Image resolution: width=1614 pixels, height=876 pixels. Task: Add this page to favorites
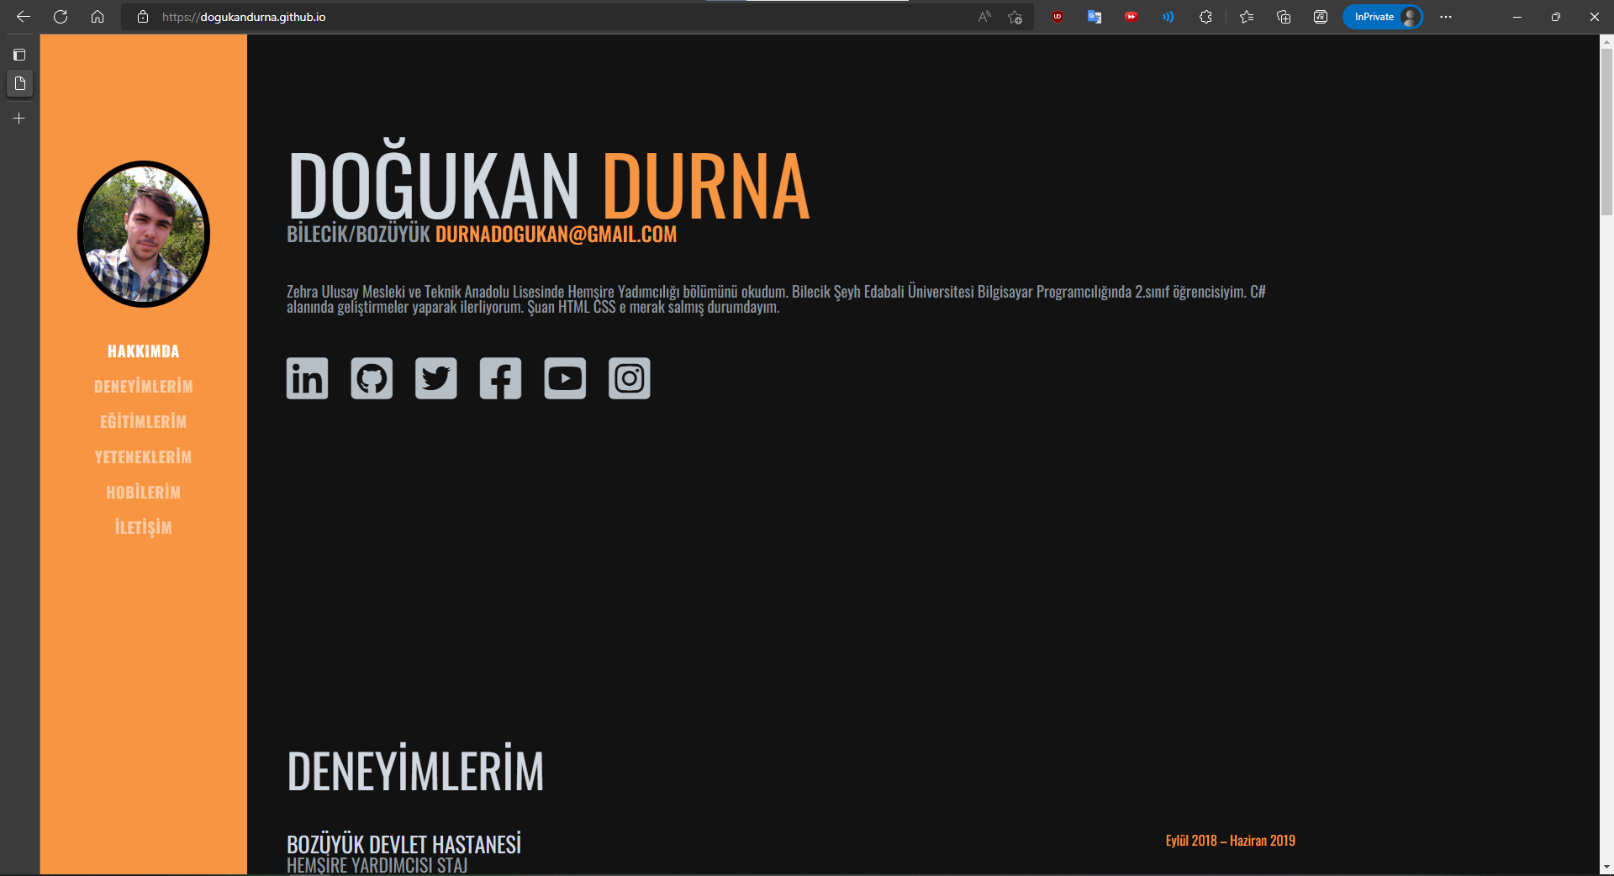(x=1015, y=17)
